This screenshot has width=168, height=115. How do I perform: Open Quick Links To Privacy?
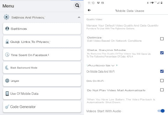tap(42, 42)
